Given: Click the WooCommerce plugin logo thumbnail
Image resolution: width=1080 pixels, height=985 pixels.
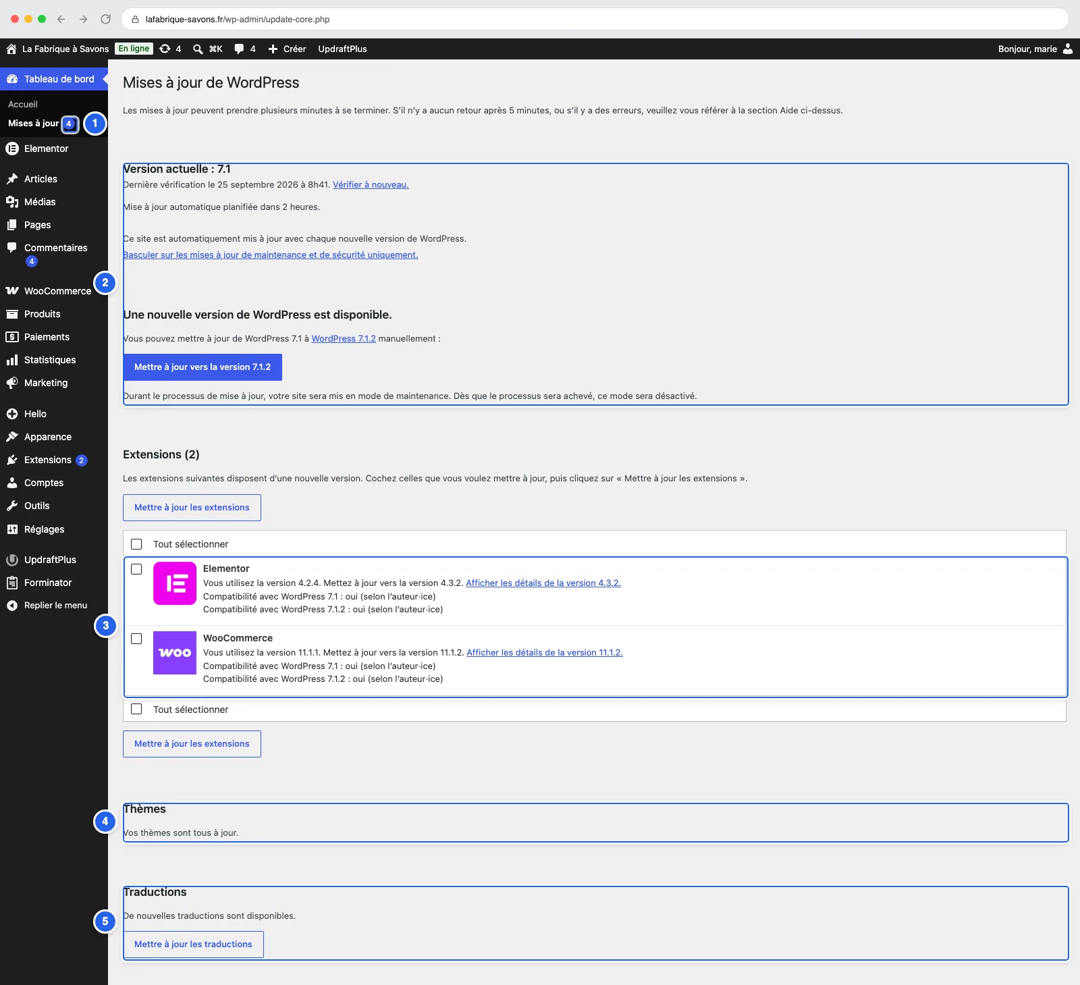Looking at the screenshot, I should 175,653.
